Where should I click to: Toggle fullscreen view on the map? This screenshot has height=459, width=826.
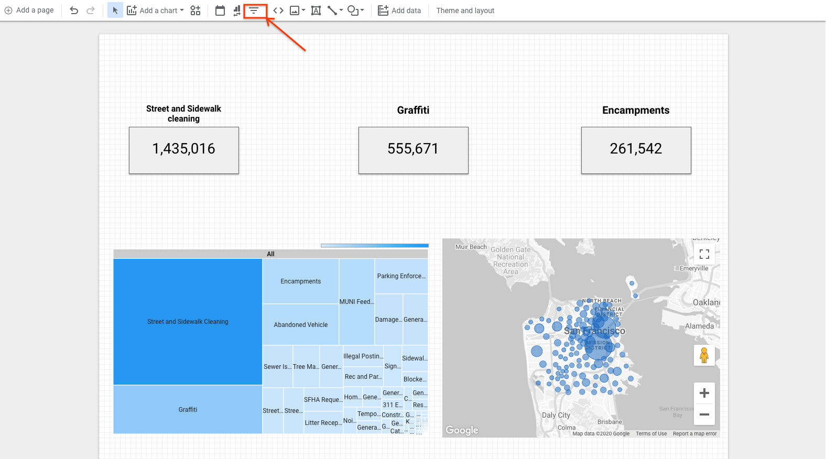704,254
